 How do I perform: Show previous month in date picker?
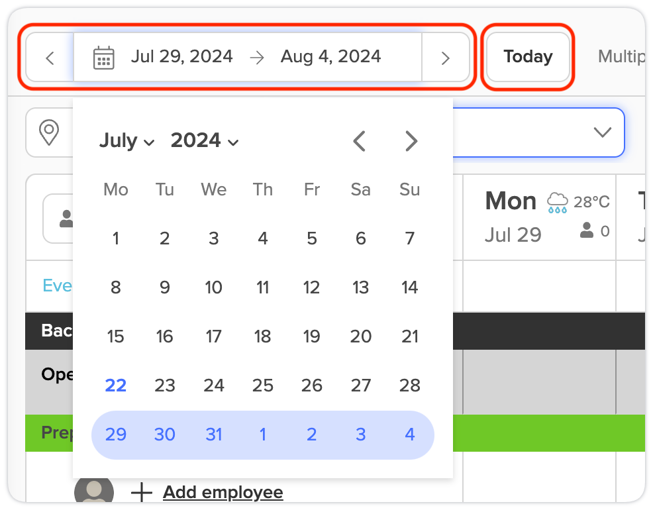(x=359, y=141)
